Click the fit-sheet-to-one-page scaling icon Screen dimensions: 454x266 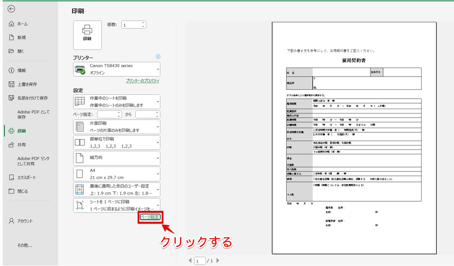(80, 205)
